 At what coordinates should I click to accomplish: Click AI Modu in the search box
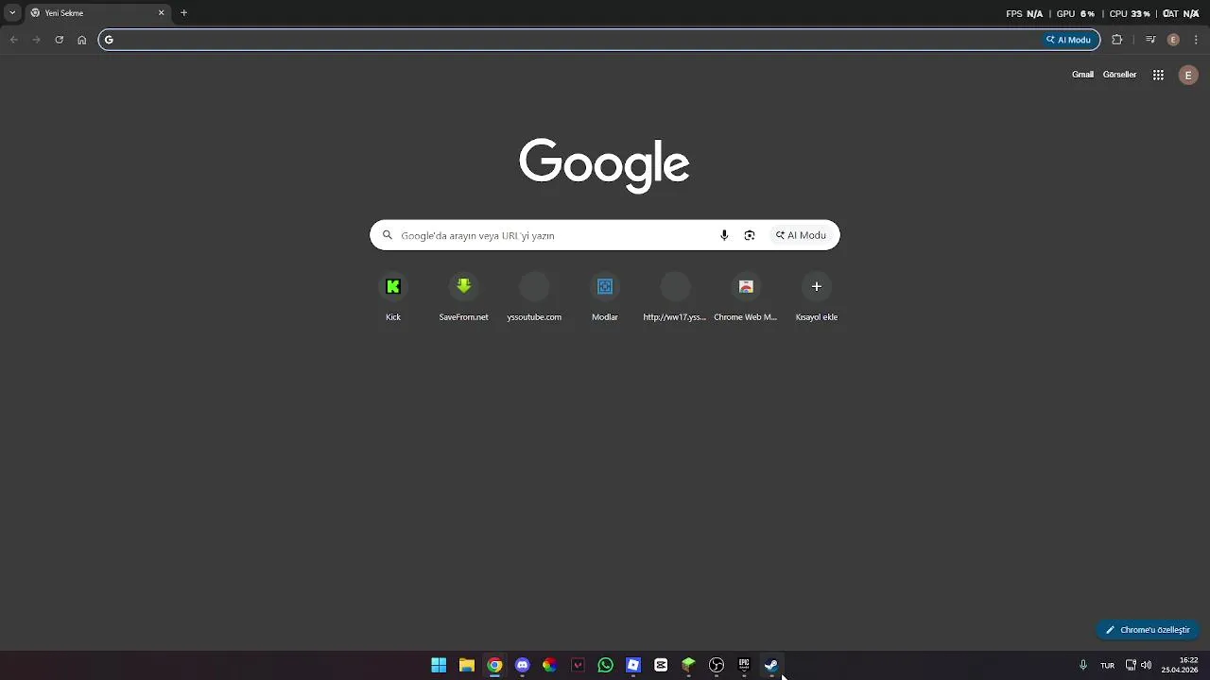[x=801, y=235]
